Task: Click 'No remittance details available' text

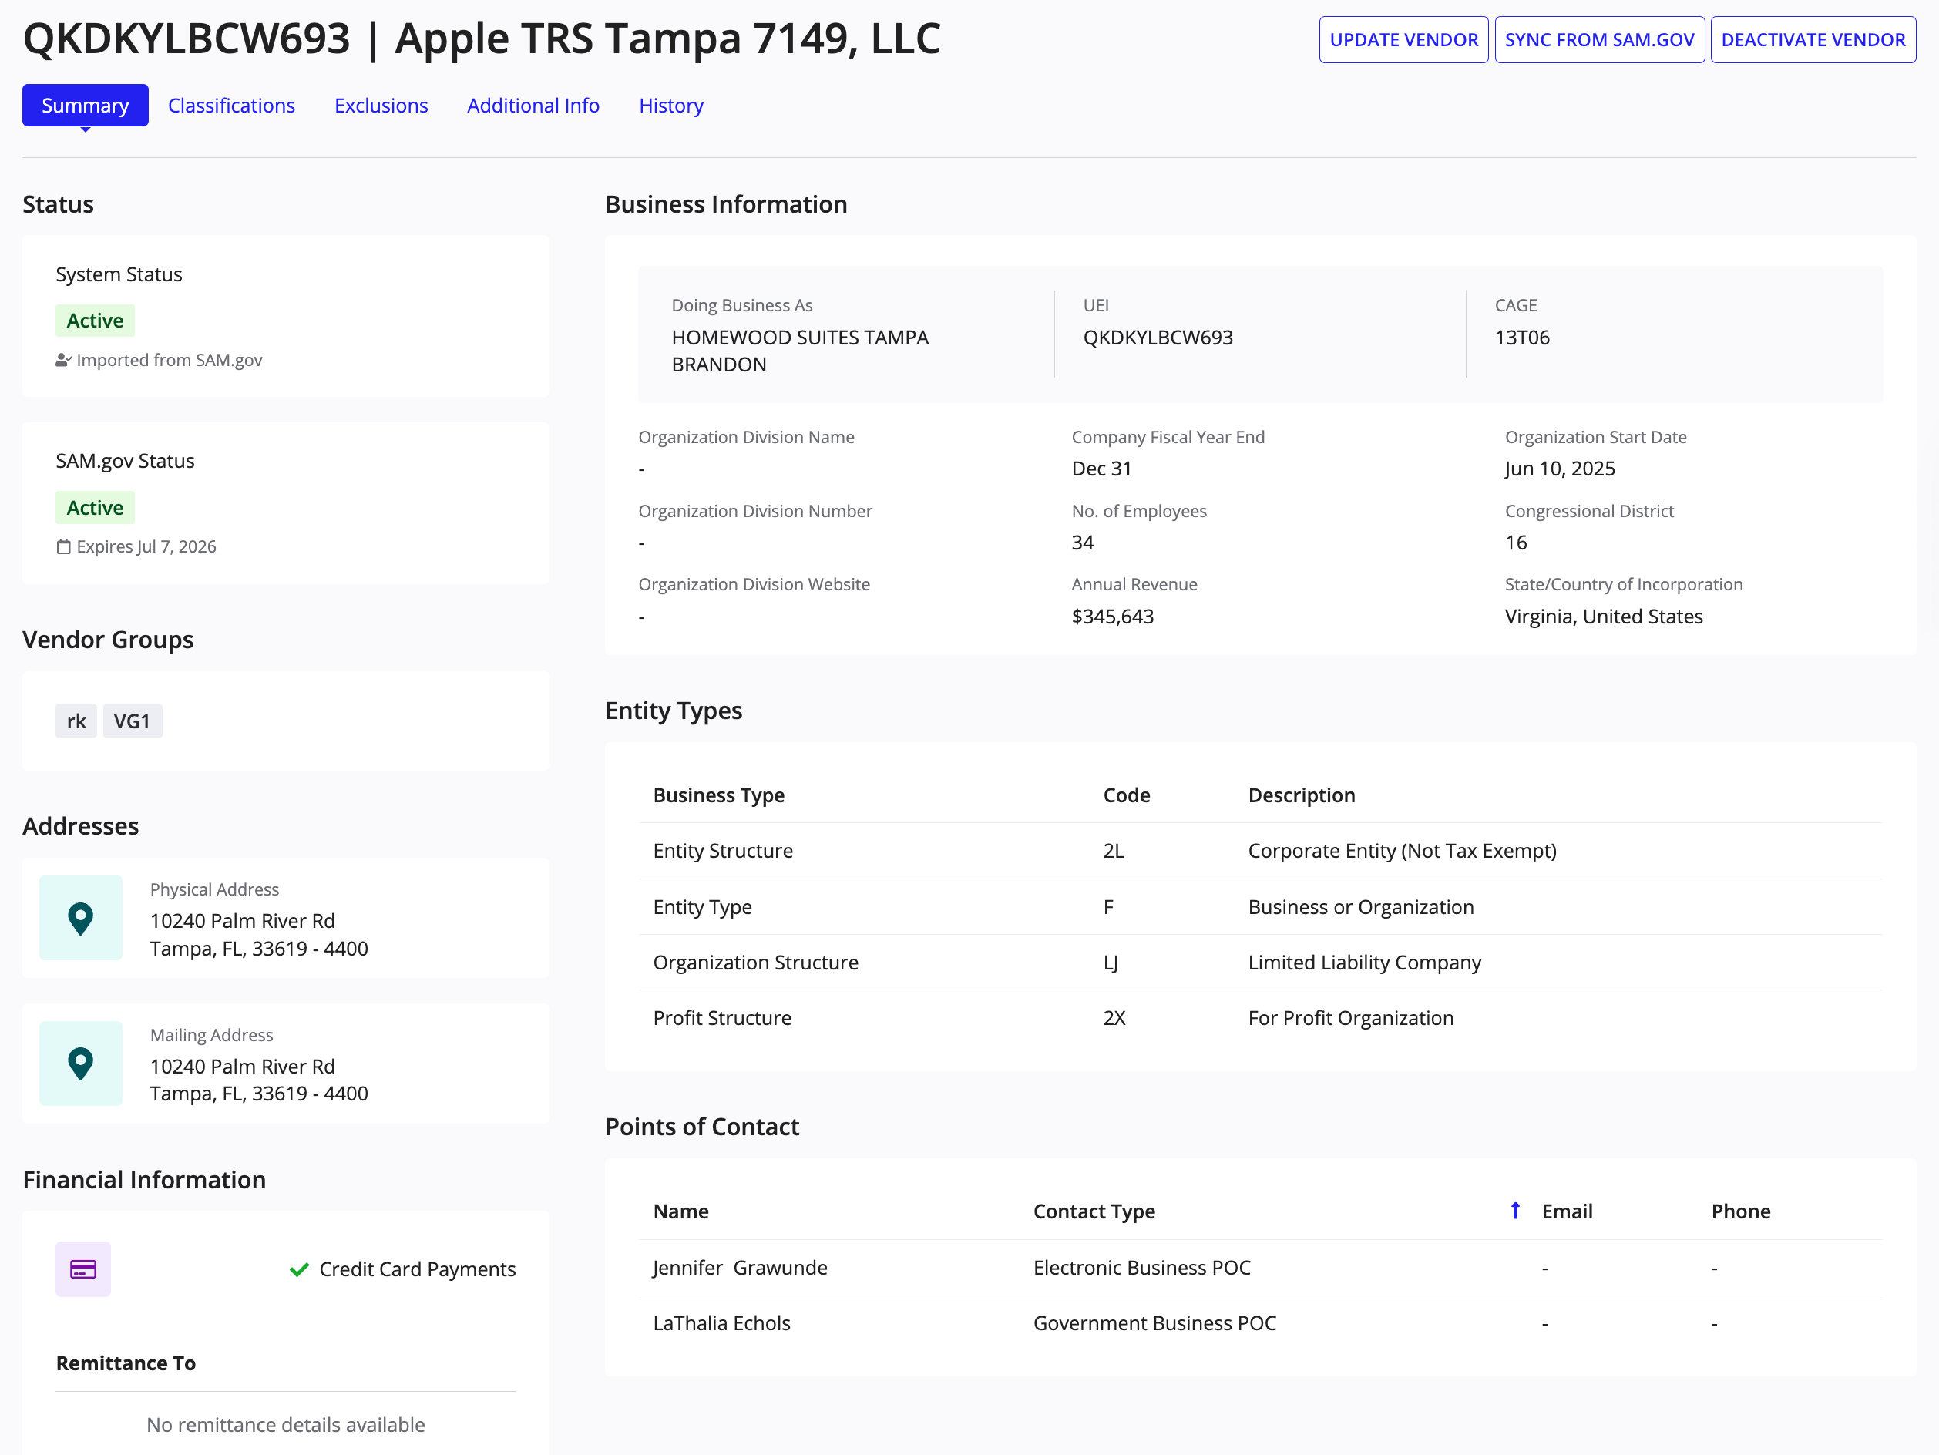Action: pyautogui.click(x=286, y=1424)
